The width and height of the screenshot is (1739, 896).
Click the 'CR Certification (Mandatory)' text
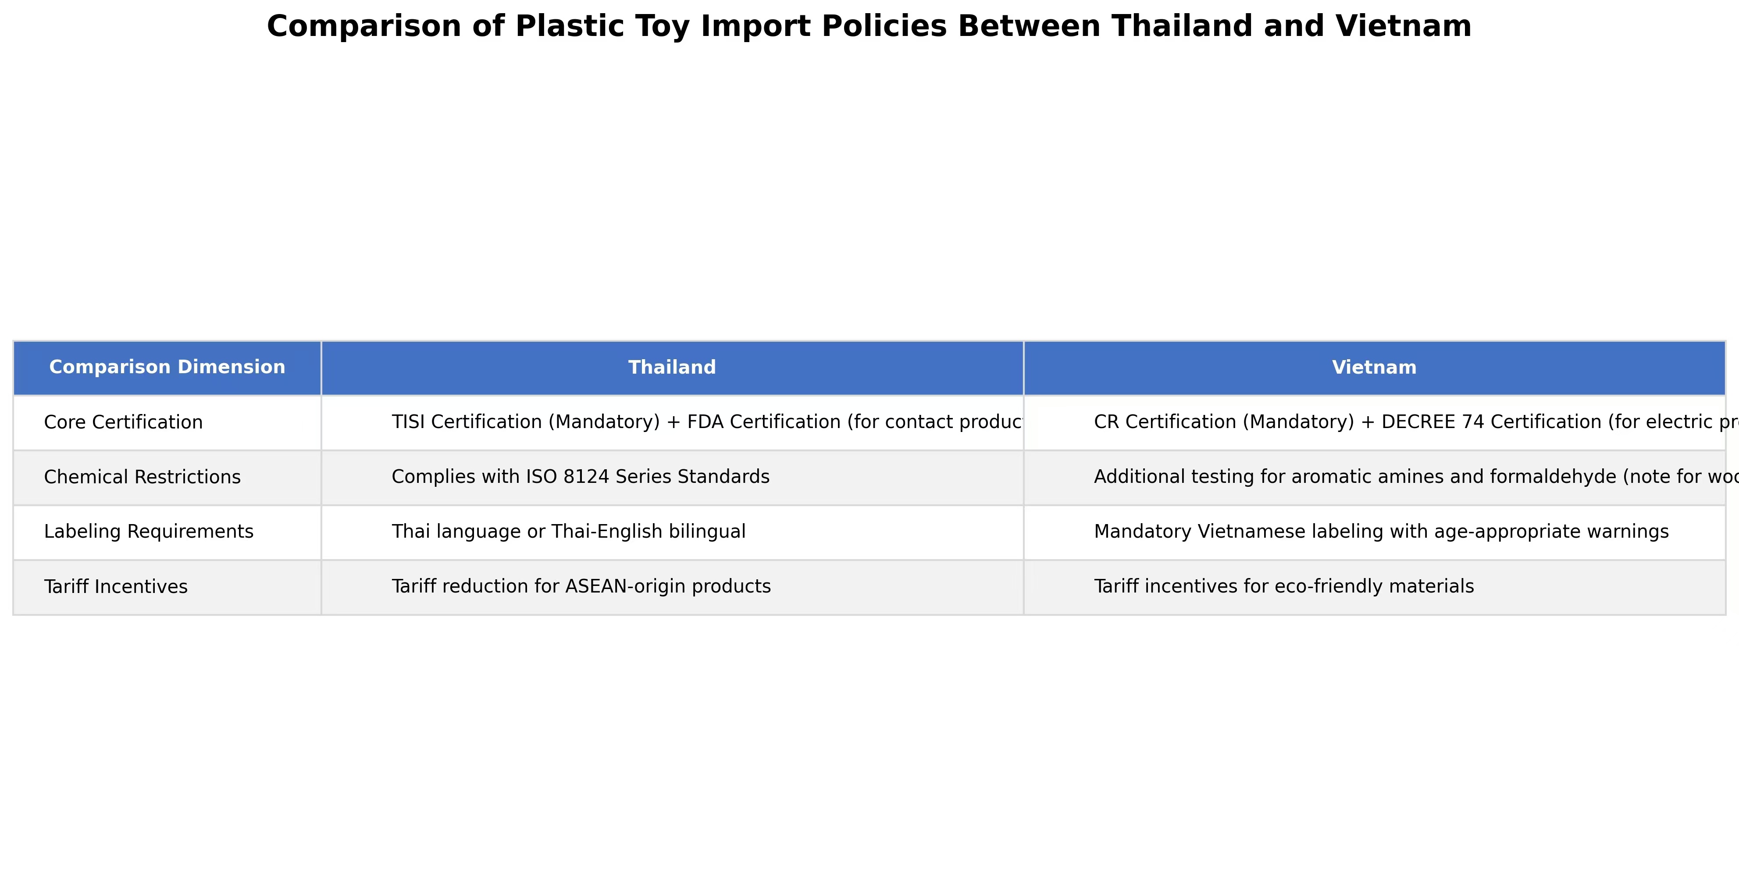coord(1223,422)
